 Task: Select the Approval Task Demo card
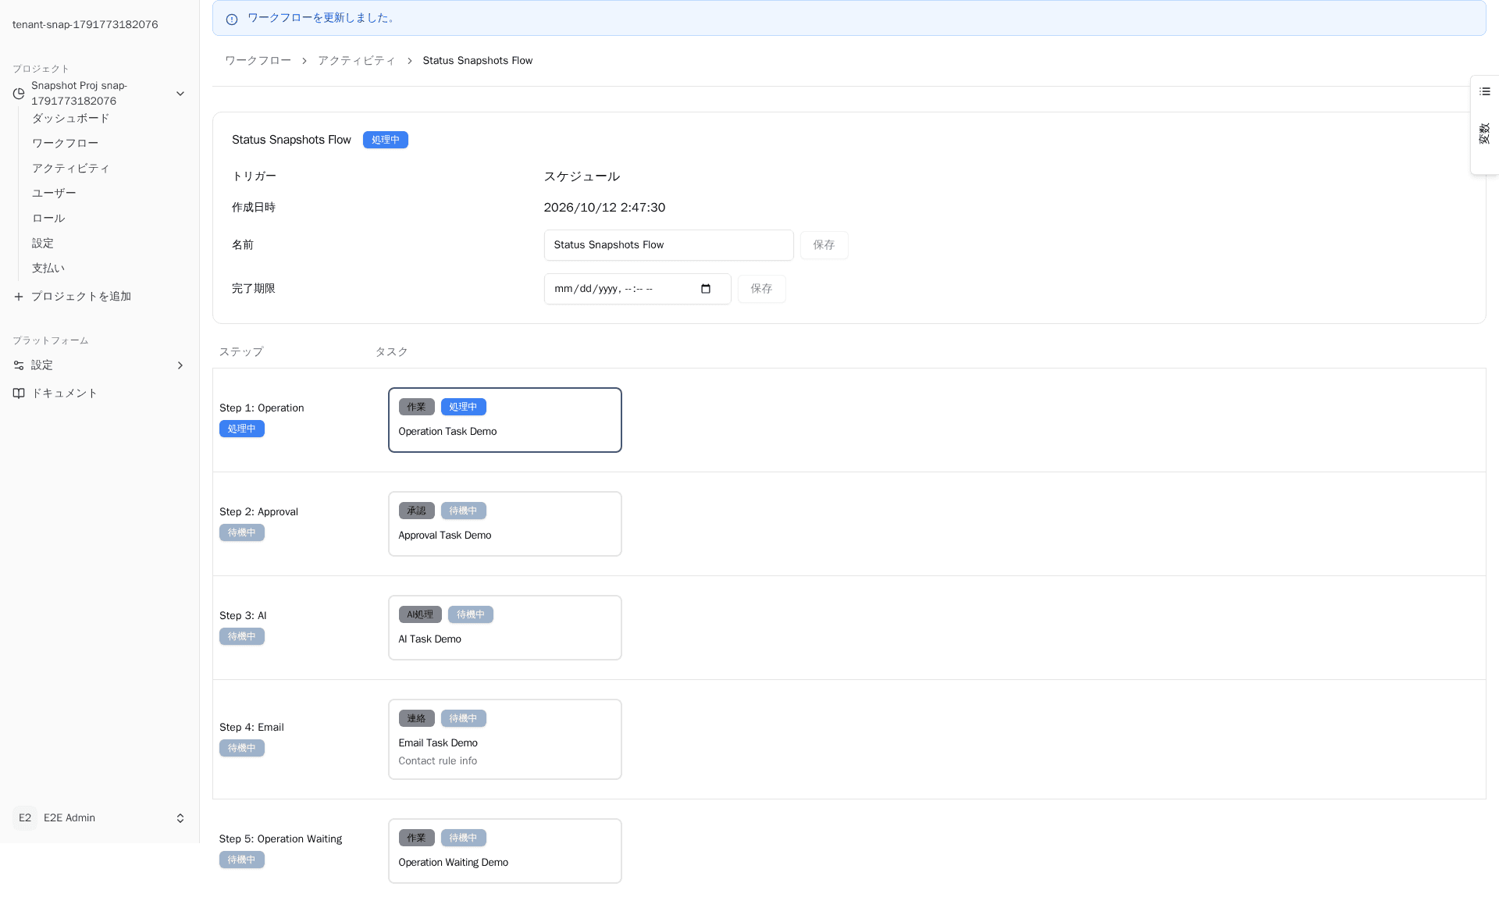tap(505, 524)
